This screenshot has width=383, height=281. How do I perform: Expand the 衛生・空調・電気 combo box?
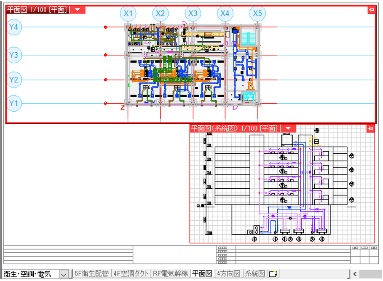click(64, 274)
